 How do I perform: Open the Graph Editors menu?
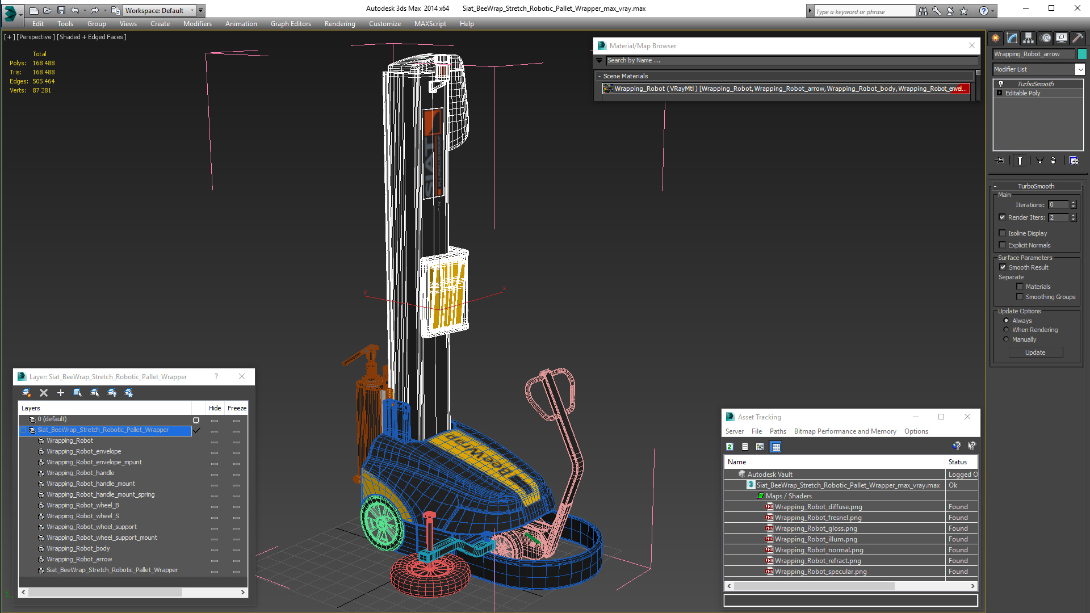(291, 24)
